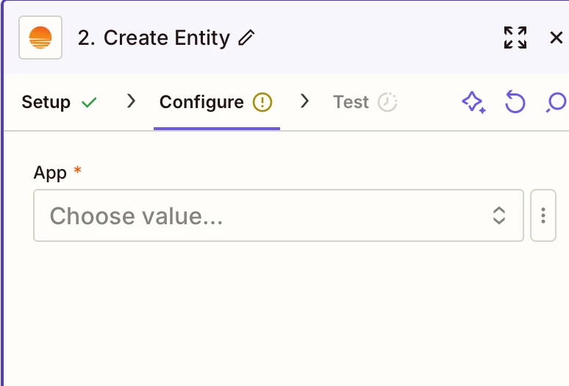Click the Test clock status icon

(387, 102)
